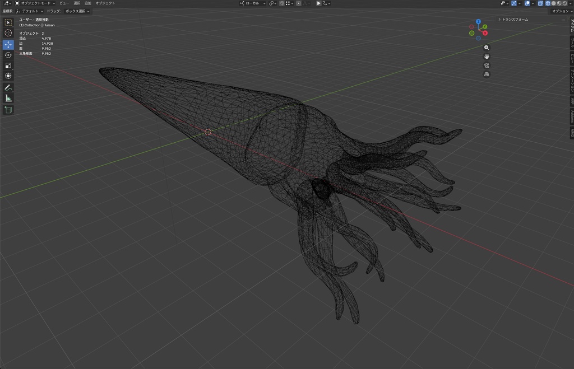This screenshot has height=369, width=574.
Task: Click the zoom magnifier viewport icon
Action: point(487,48)
